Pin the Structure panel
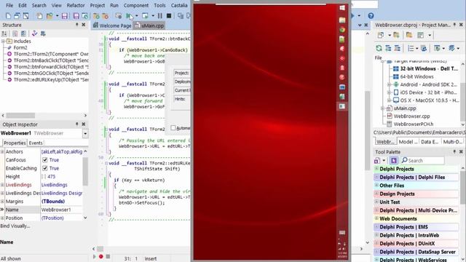This screenshot has height=262, width=466. pos(77,25)
